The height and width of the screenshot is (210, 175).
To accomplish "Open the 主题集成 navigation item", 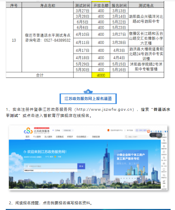I will [60, 136].
